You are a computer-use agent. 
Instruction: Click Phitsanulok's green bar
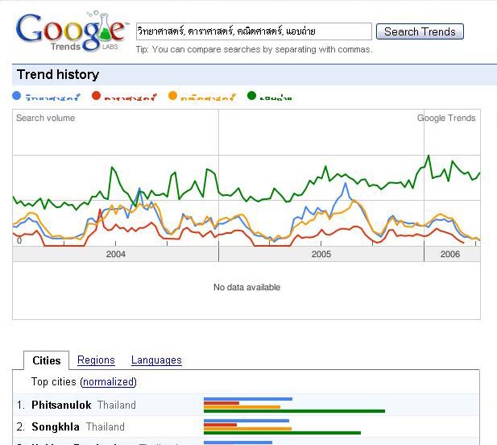coord(294,411)
